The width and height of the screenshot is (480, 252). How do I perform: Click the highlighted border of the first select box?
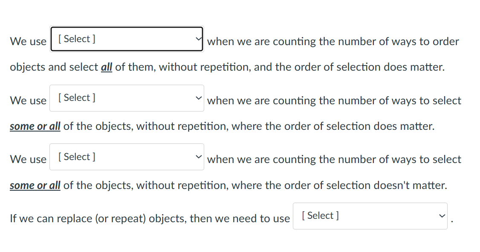click(127, 26)
